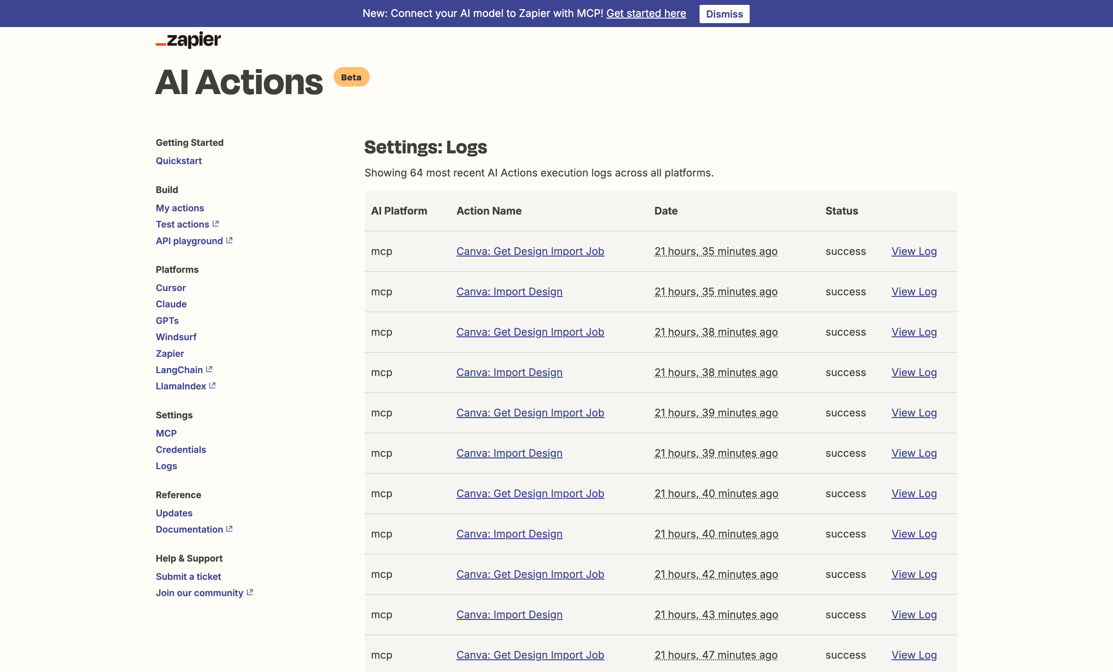Click the external-link icon beside LlamaIndex
The height and width of the screenshot is (672, 1113).
(212, 385)
